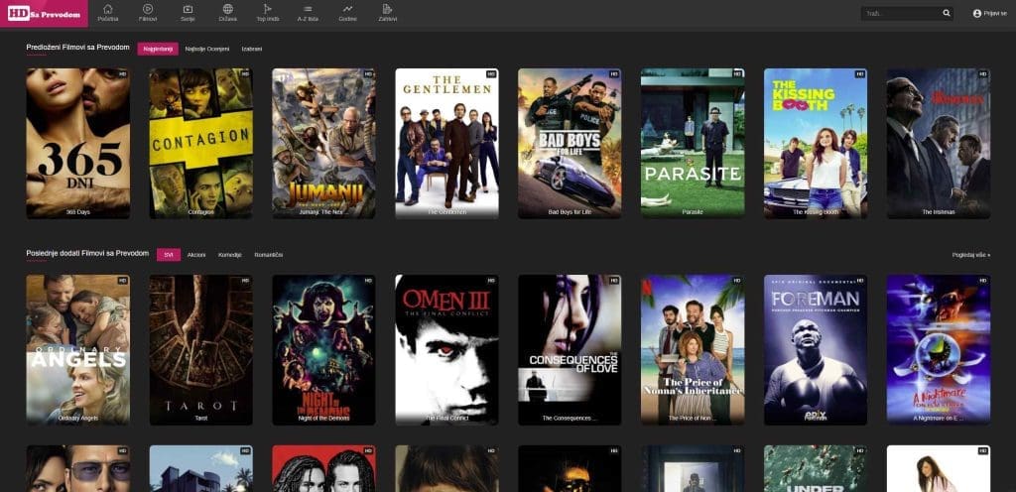The width and height of the screenshot is (1016, 492).
Task: Open the Serije TV icon
Action: pos(188,9)
